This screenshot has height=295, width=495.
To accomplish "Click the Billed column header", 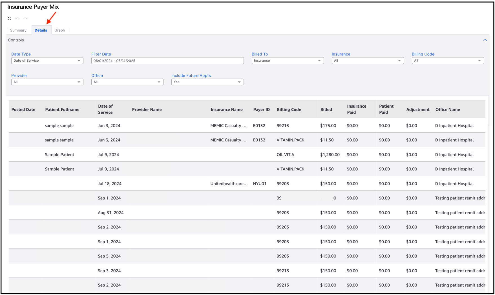I will click(326, 110).
